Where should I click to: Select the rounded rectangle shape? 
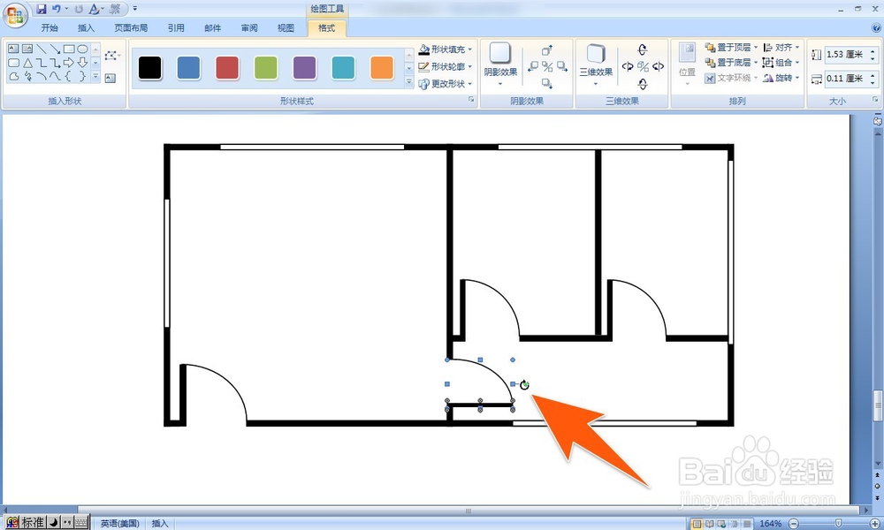tap(13, 63)
